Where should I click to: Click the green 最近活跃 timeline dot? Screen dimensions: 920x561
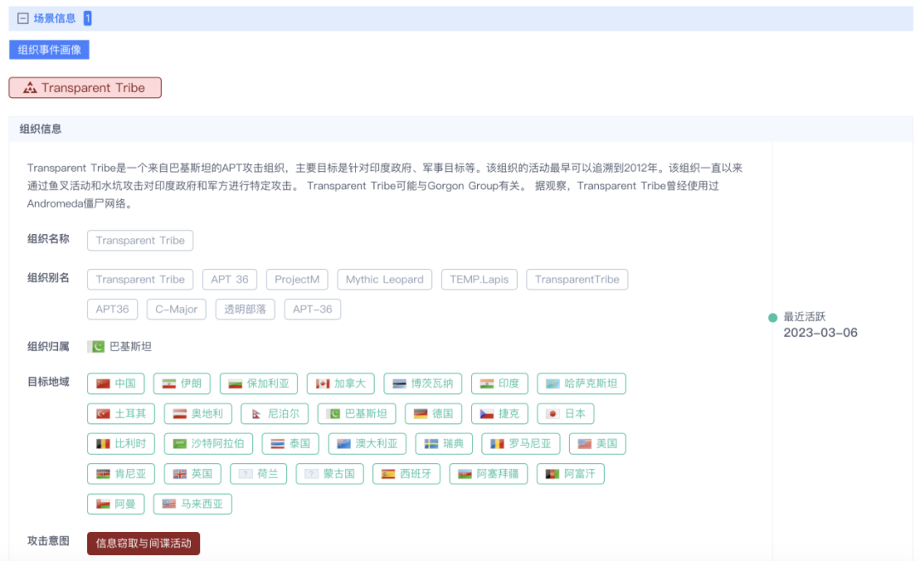(773, 318)
